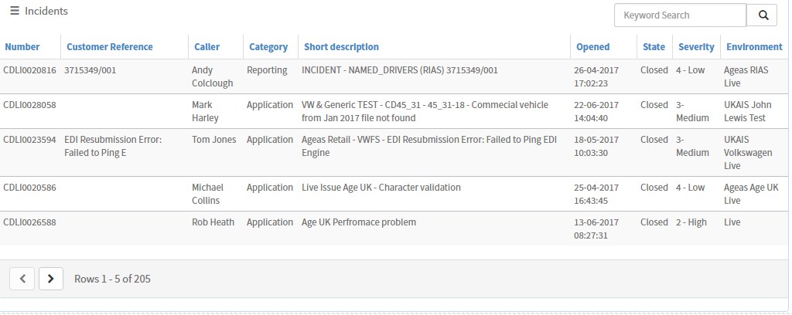This screenshot has width=792, height=315.
Task: Sort table by Caller column
Action: (207, 47)
